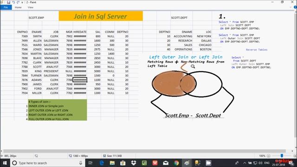The image size is (297, 167).
Task: Click the 'Reverse Tables' text
Action: (x=257, y=50)
